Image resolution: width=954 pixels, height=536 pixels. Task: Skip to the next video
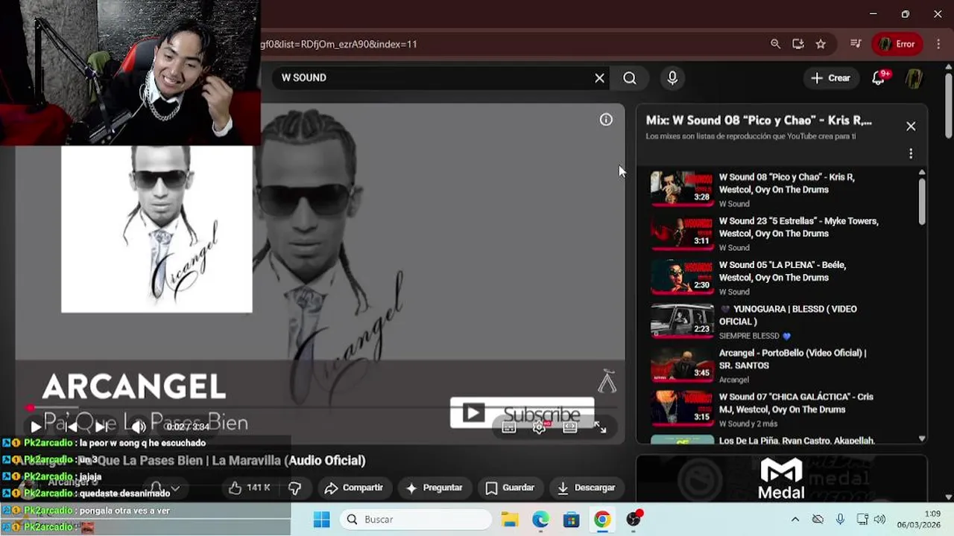point(102,427)
